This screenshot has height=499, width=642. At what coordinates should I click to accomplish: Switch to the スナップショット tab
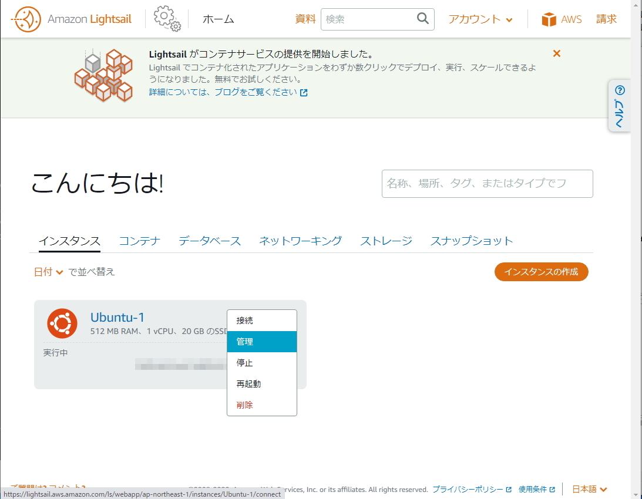472,241
